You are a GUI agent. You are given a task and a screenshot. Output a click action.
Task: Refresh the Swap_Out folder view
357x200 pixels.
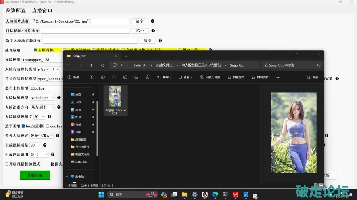[102, 65]
